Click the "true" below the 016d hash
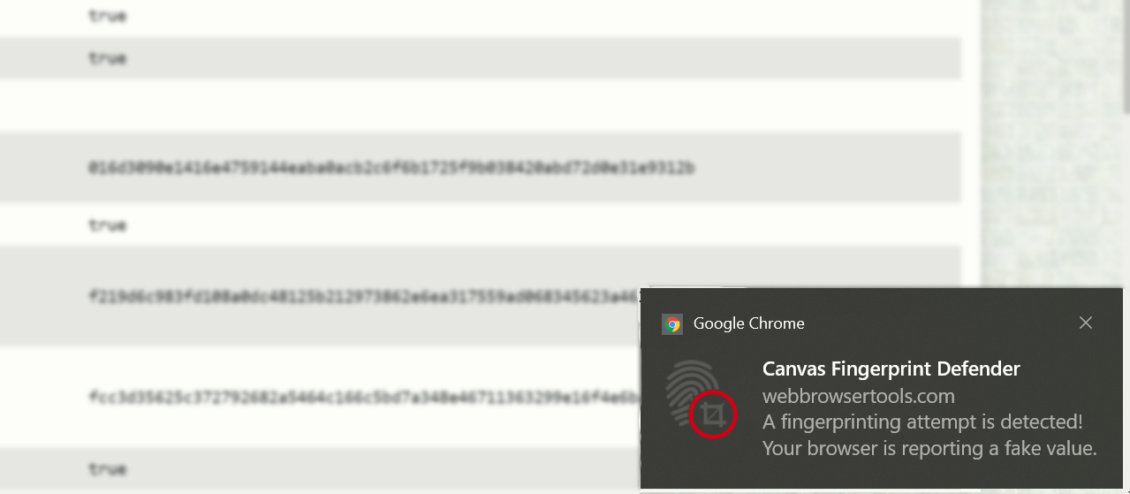The width and height of the screenshot is (1130, 494). 107,225
